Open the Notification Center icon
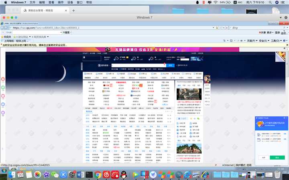The width and height of the screenshot is (289, 180). pyautogui.click(x=283, y=2)
